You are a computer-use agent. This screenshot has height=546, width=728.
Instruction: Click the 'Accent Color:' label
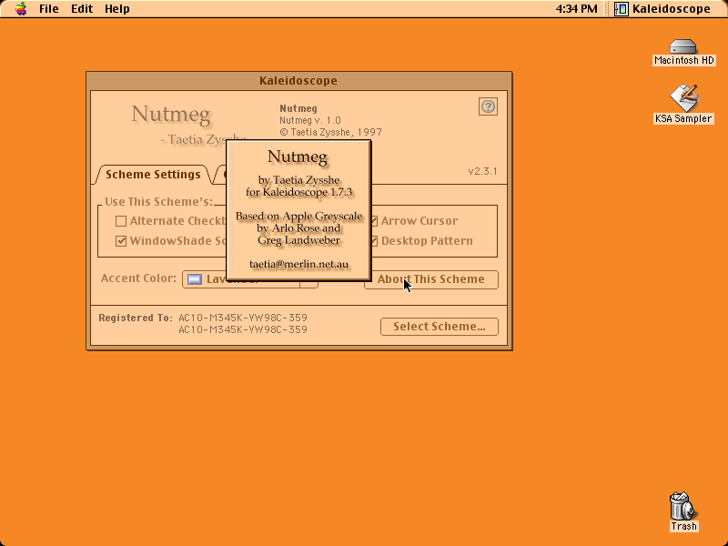138,278
